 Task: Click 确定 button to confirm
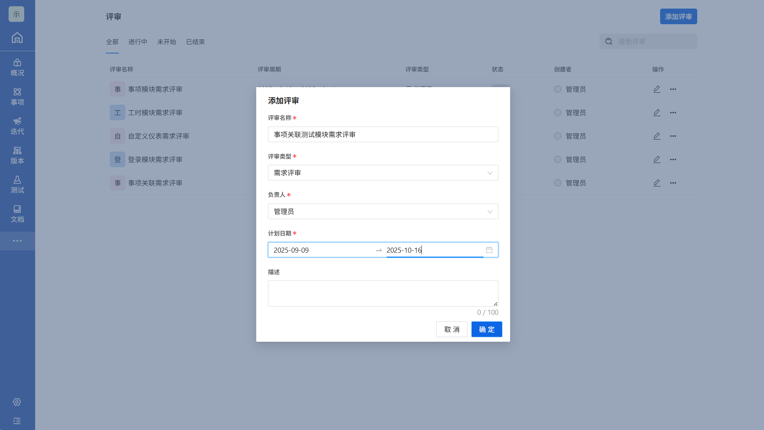click(486, 329)
